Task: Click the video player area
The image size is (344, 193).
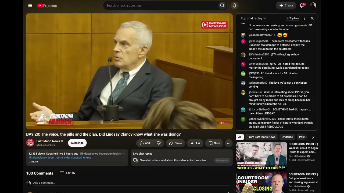Action: [x=129, y=71]
